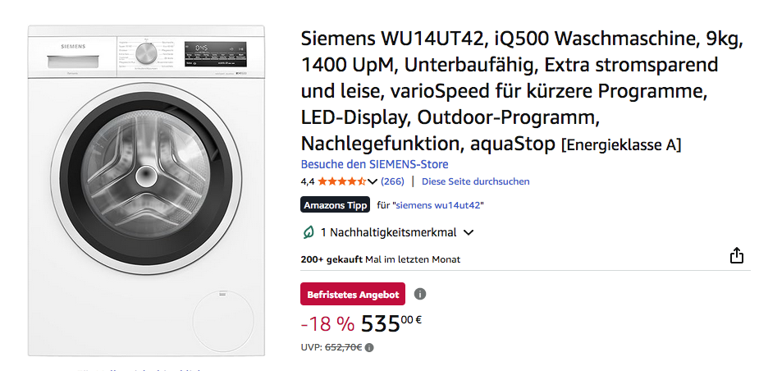
Task: Click the Energieklasse A label
Action: point(620,146)
